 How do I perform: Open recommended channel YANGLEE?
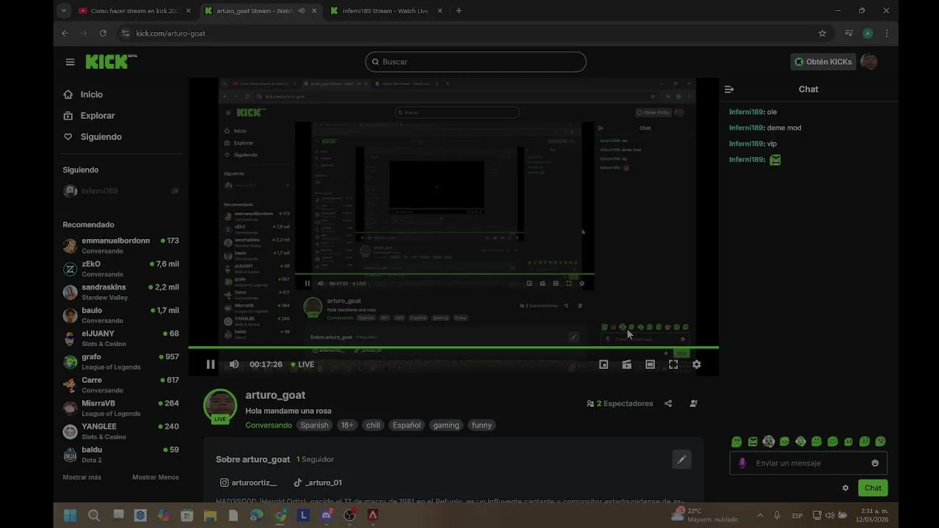click(121, 431)
